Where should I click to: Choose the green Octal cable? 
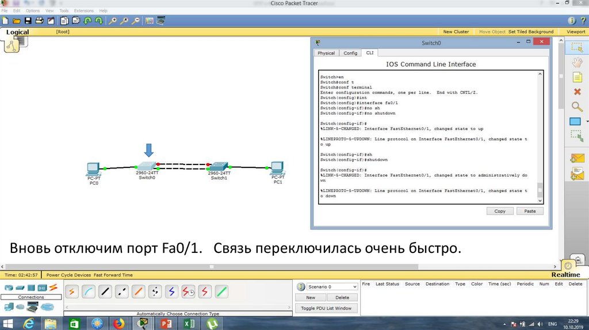click(x=221, y=291)
